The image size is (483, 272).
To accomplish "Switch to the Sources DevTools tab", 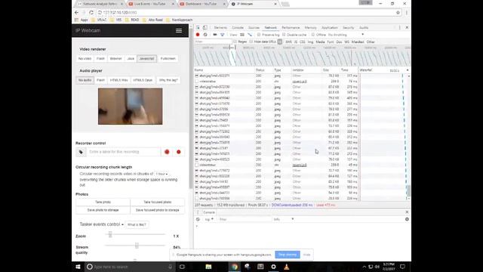I will [254, 27].
